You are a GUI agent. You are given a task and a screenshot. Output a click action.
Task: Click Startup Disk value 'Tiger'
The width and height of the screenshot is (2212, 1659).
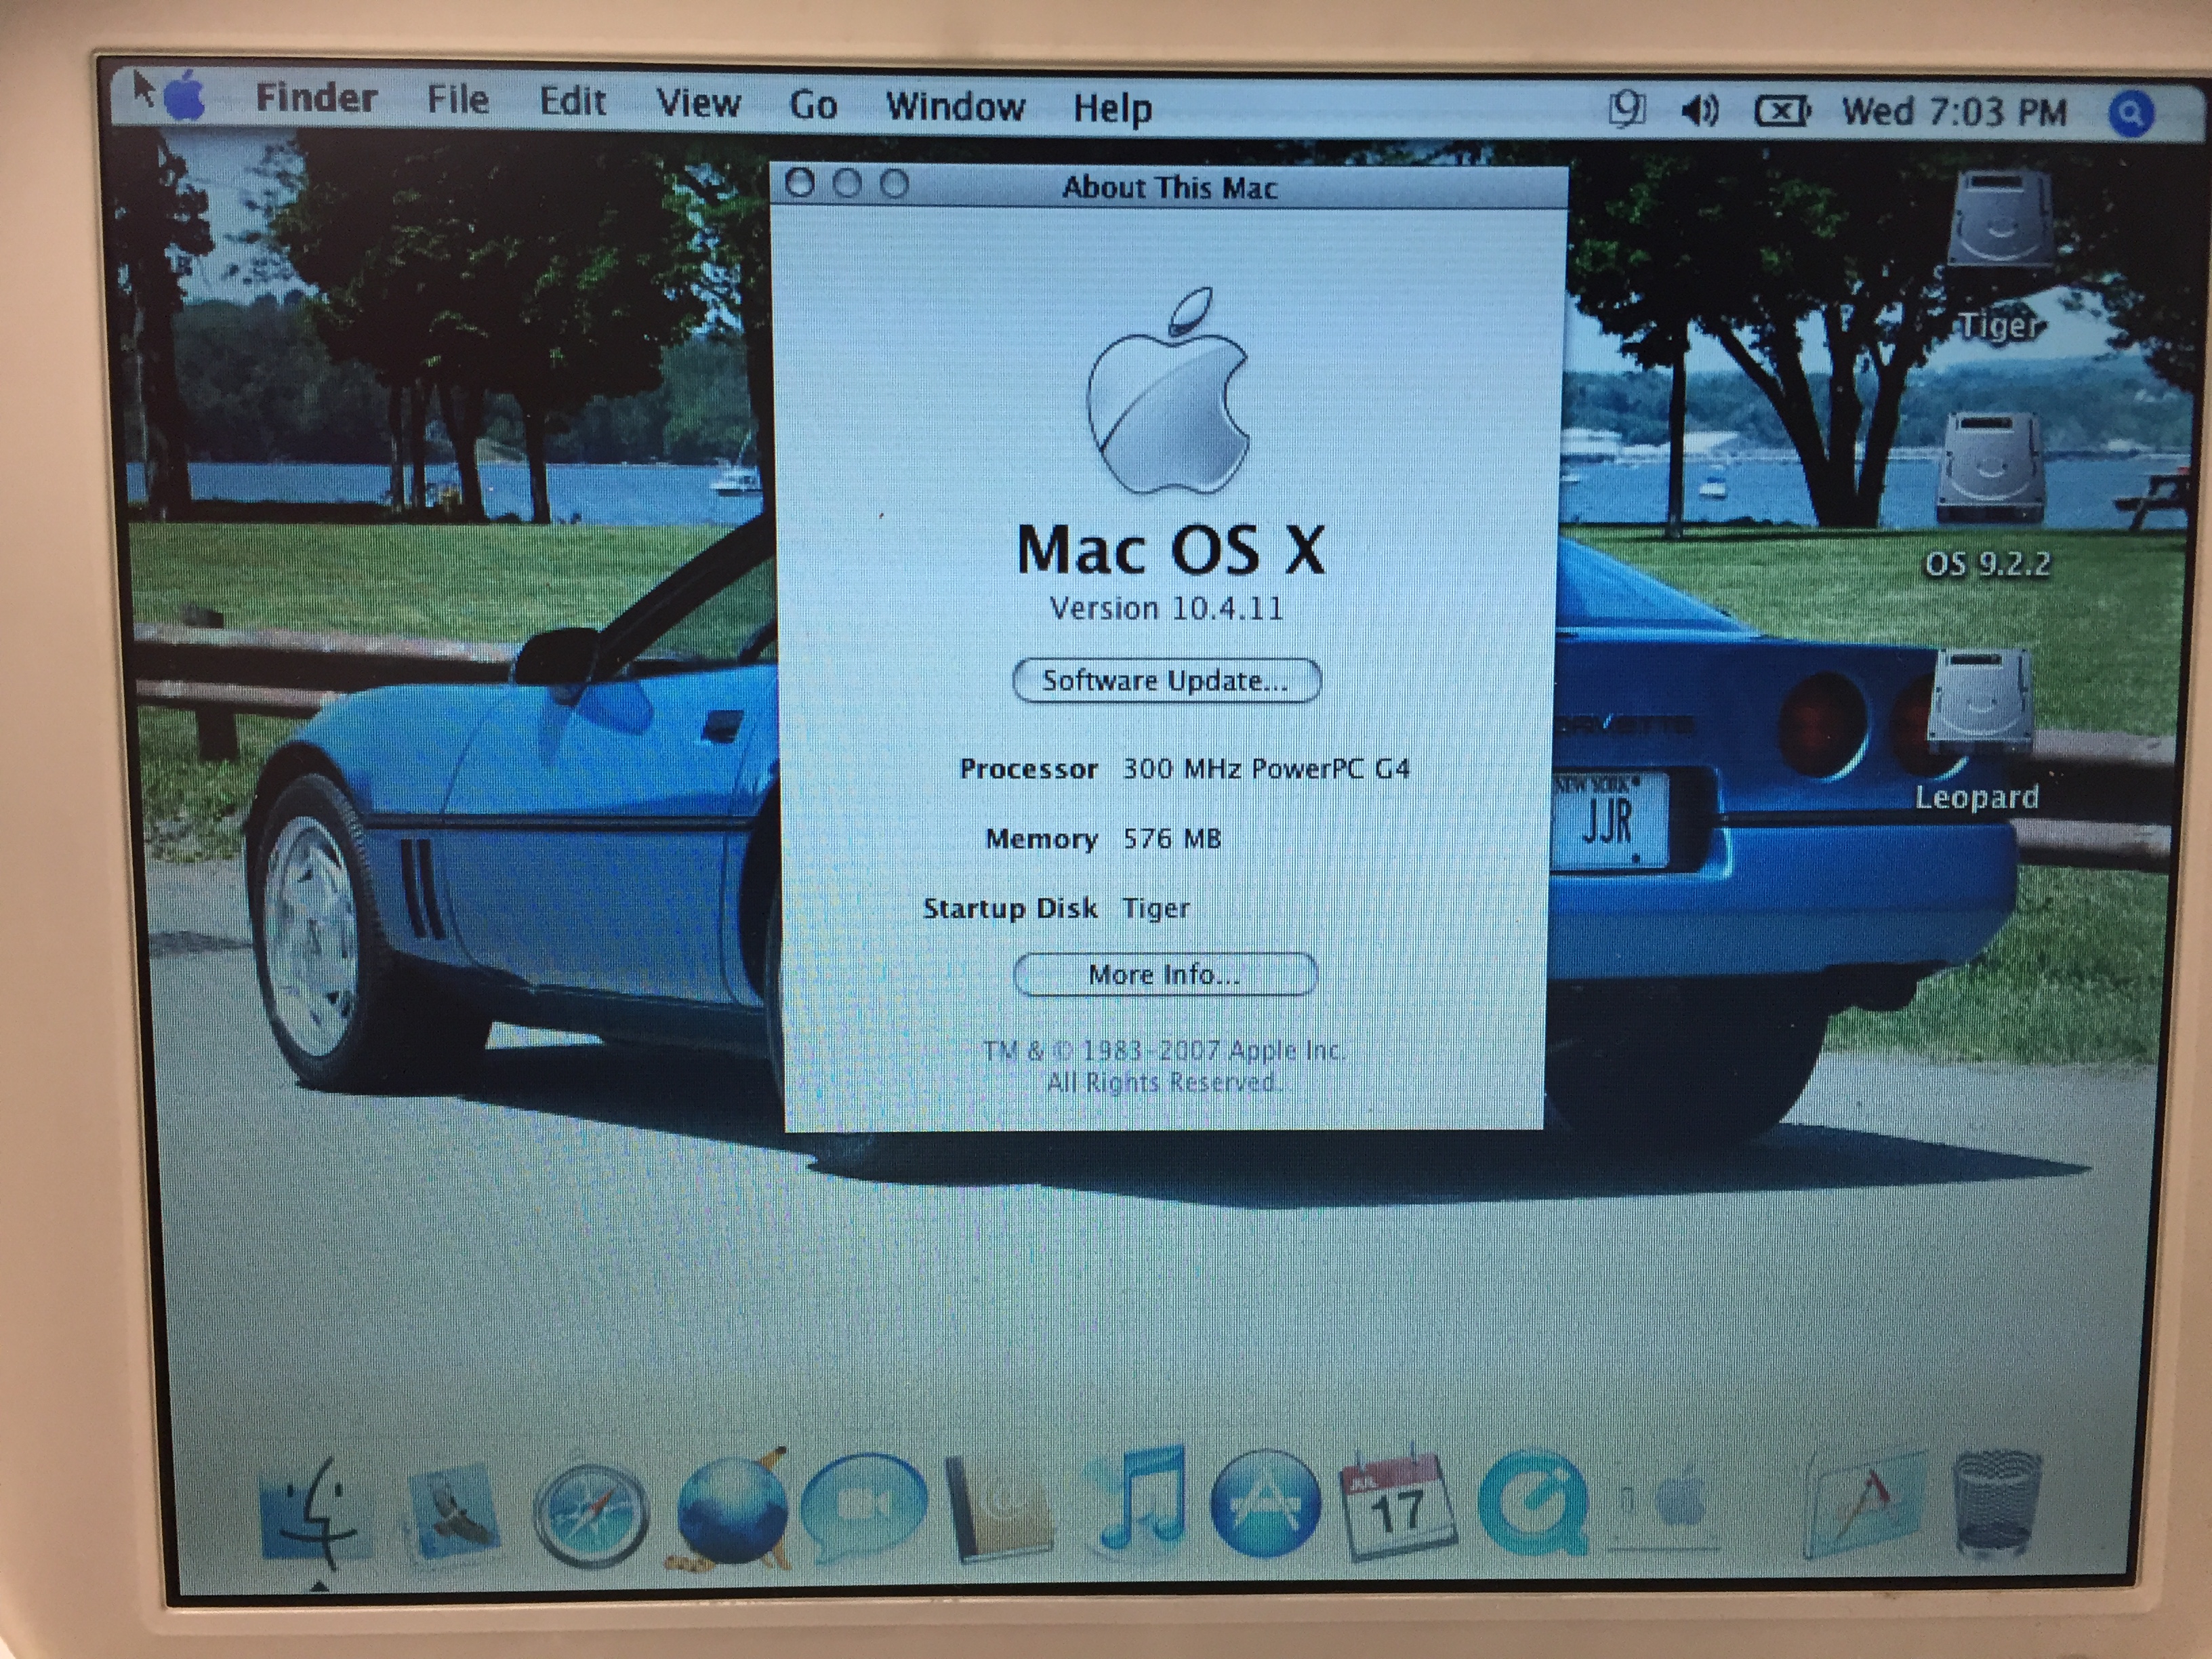click(1156, 908)
